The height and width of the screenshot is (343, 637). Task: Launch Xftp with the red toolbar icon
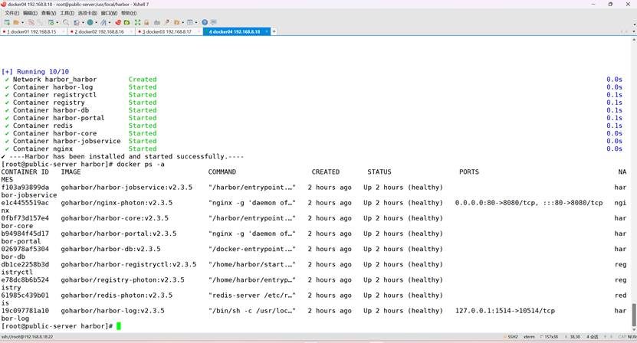pyautogui.click(x=118, y=22)
